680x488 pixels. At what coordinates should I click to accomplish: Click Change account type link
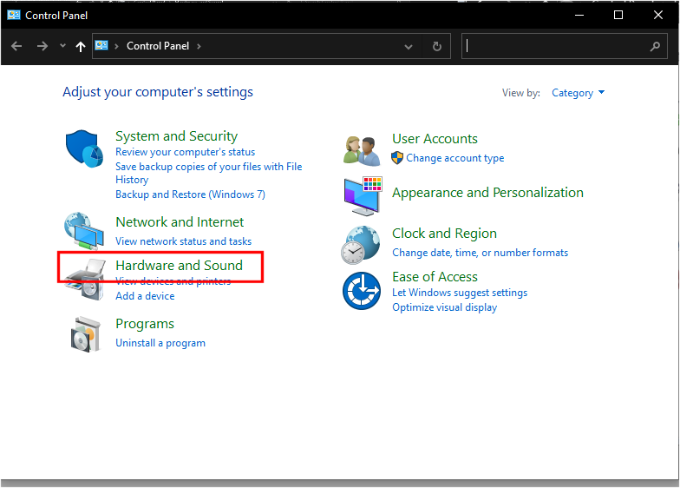[x=454, y=158]
